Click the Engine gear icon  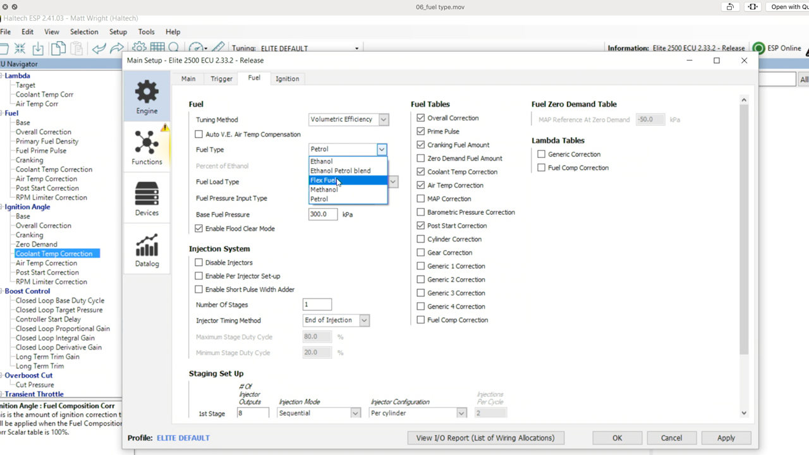[x=147, y=93]
